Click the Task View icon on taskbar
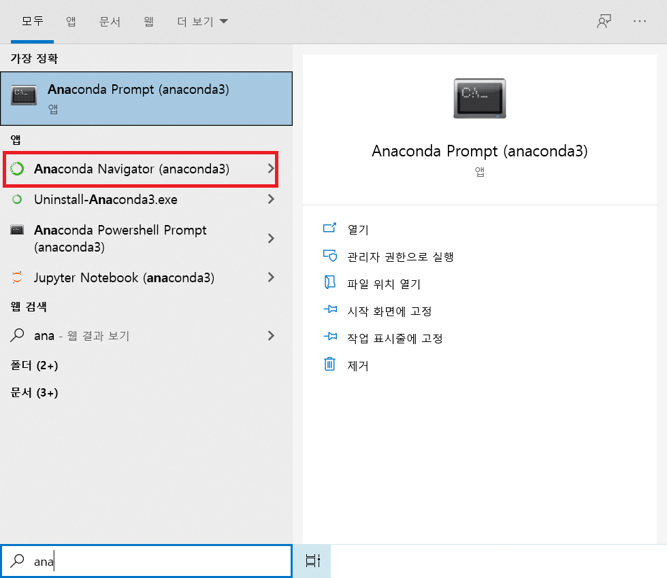This screenshot has height=578, width=667. click(312, 561)
